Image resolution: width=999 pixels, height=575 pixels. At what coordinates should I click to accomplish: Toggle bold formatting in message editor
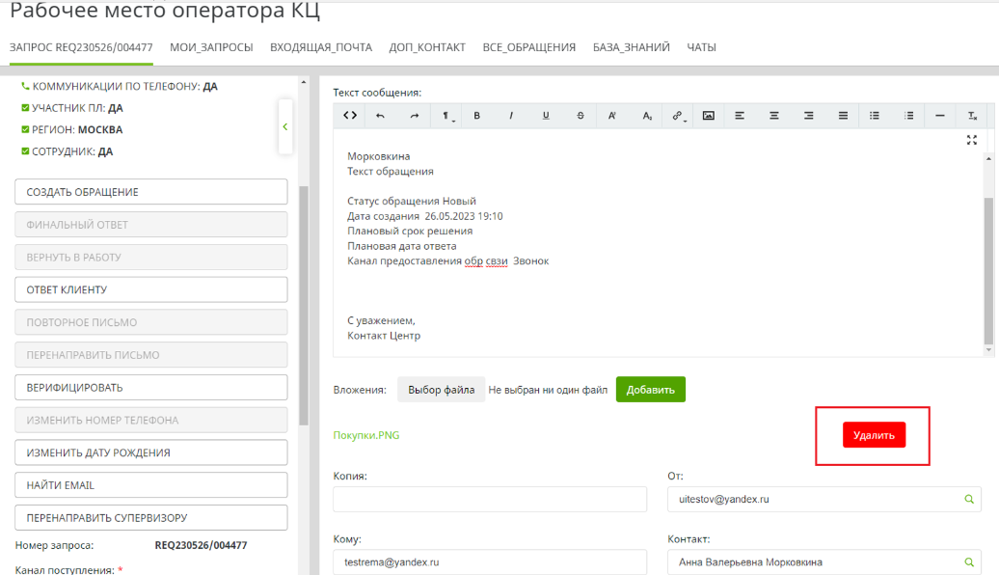click(476, 116)
